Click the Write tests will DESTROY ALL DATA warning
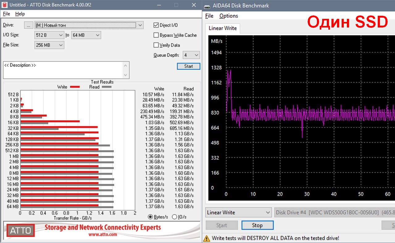 coord(275,238)
